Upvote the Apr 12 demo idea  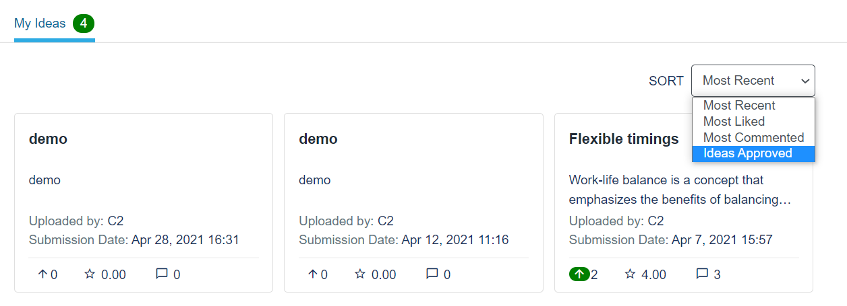point(312,274)
